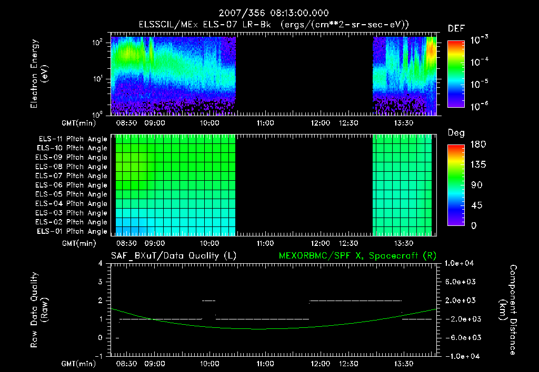Select the ELS-10 Pitch Angle row label
The height and width of the screenshot is (372, 539).
[72, 148]
